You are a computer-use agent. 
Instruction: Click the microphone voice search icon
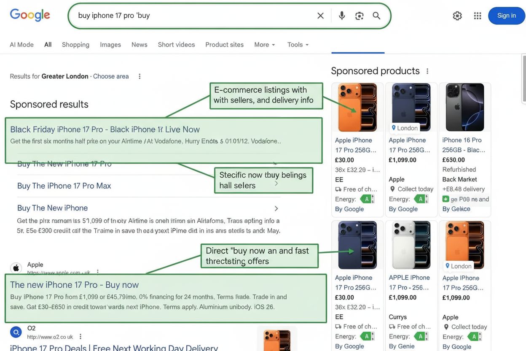coord(341,15)
